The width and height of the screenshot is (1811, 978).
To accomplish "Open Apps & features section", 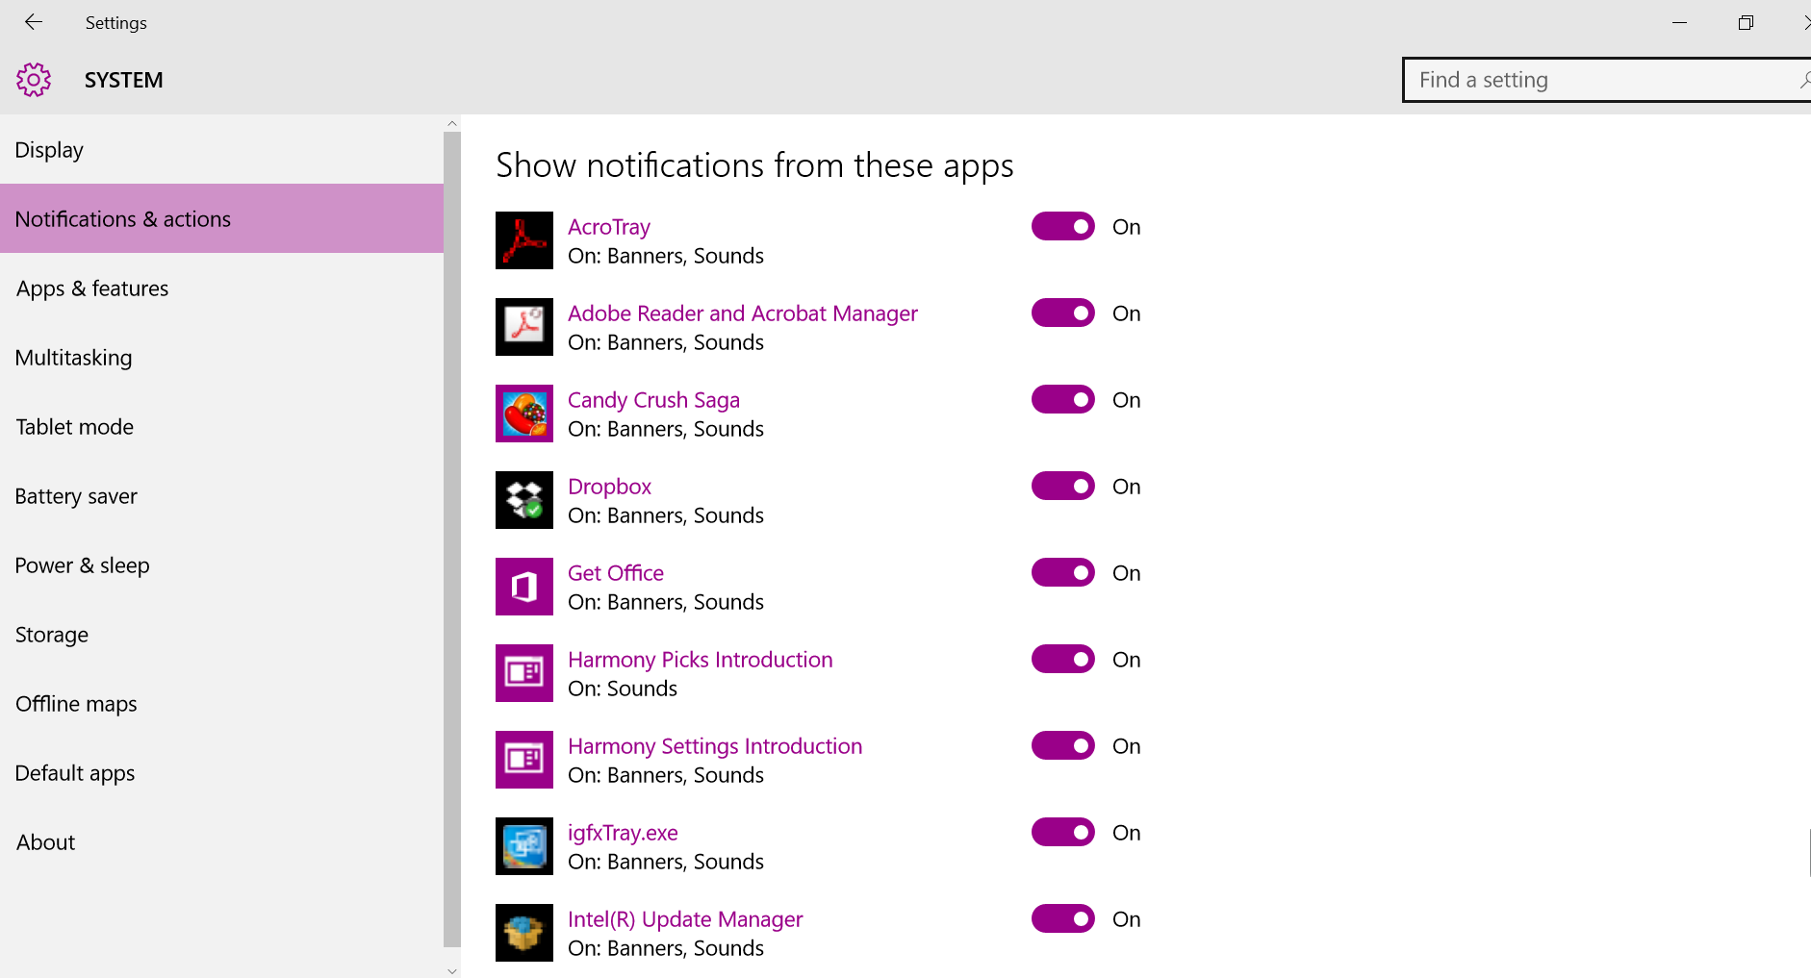I will (x=221, y=288).
